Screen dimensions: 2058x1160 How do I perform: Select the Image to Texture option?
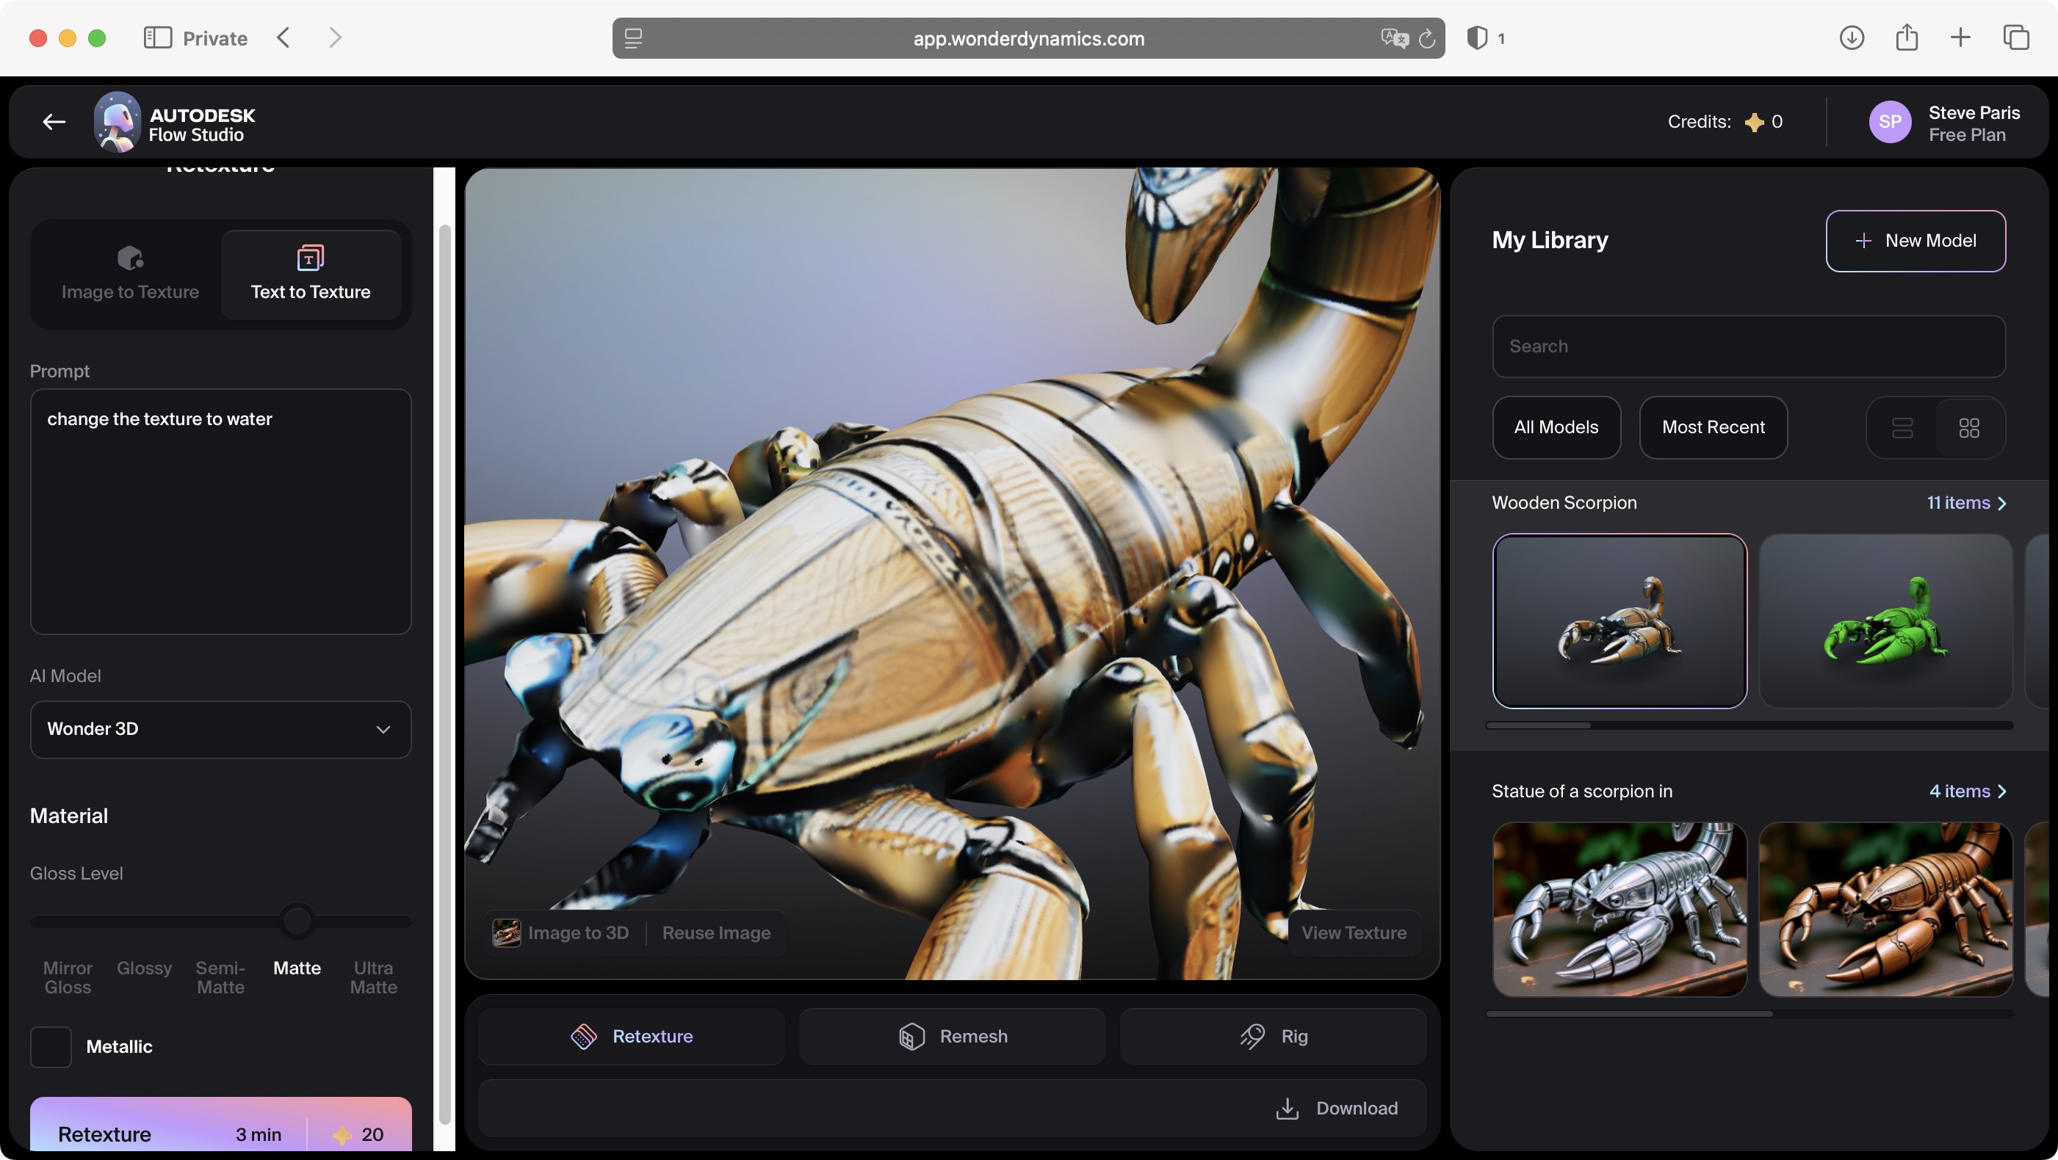130,274
